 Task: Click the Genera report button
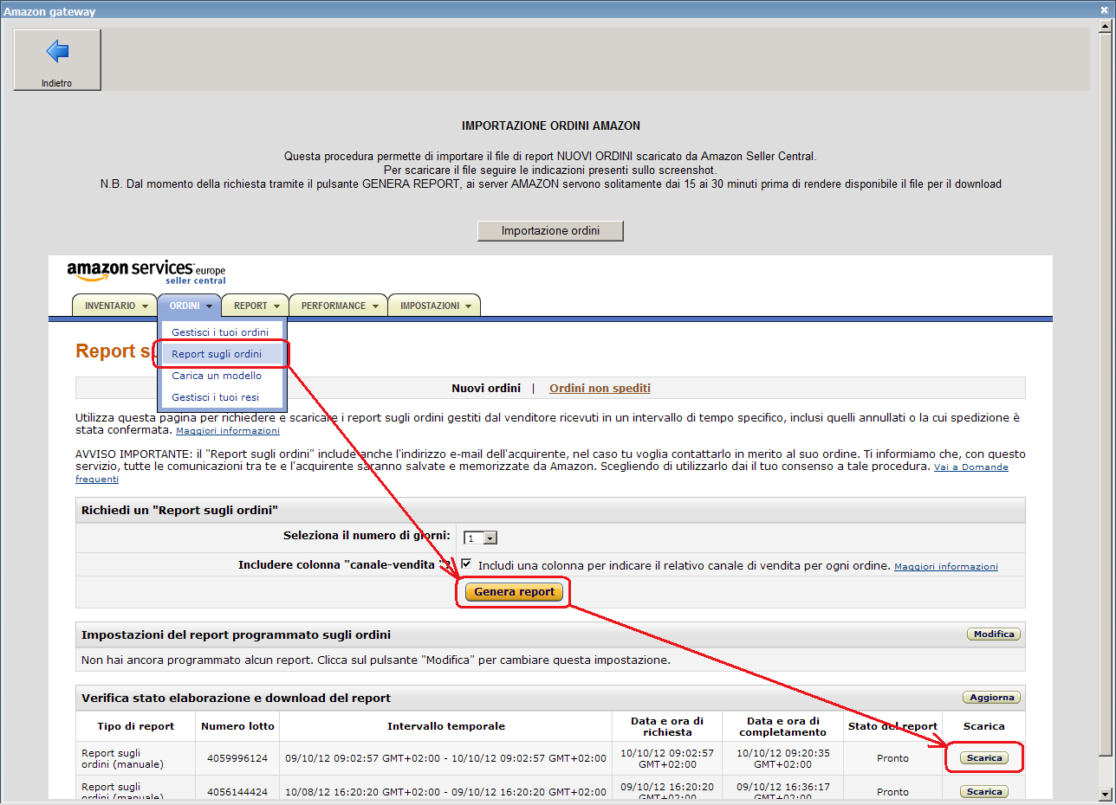click(x=514, y=592)
